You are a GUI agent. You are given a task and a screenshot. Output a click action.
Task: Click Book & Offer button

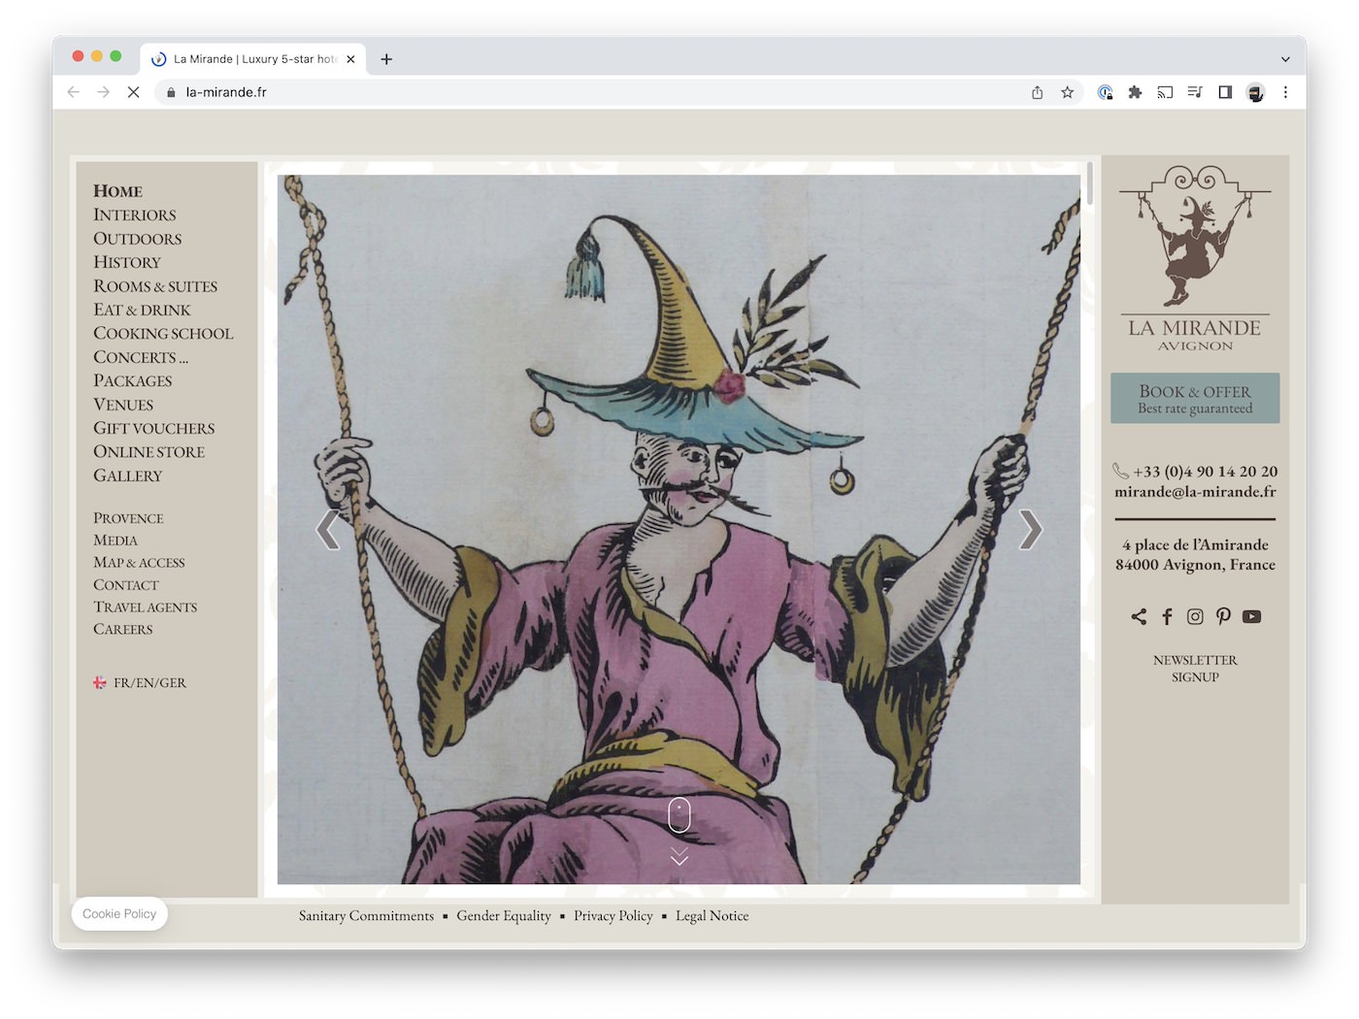pos(1194,398)
